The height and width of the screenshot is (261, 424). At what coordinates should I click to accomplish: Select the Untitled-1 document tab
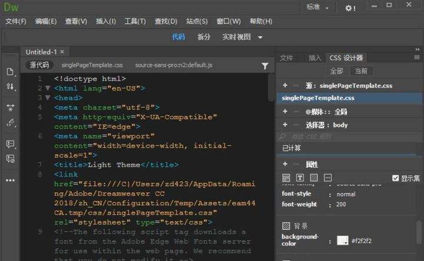click(x=41, y=52)
